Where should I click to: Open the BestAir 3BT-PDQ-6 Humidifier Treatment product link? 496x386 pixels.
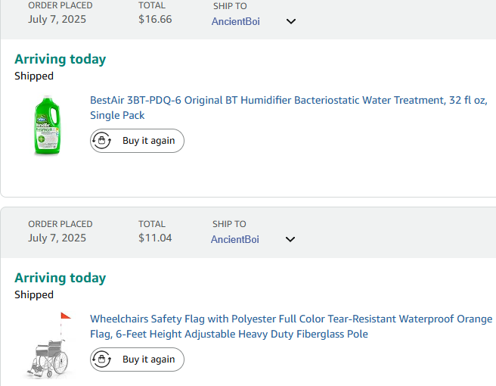pos(289,107)
